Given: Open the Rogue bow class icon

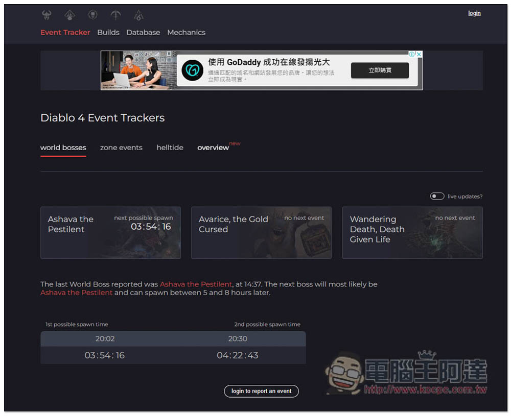Looking at the screenshot, I should 115,15.
